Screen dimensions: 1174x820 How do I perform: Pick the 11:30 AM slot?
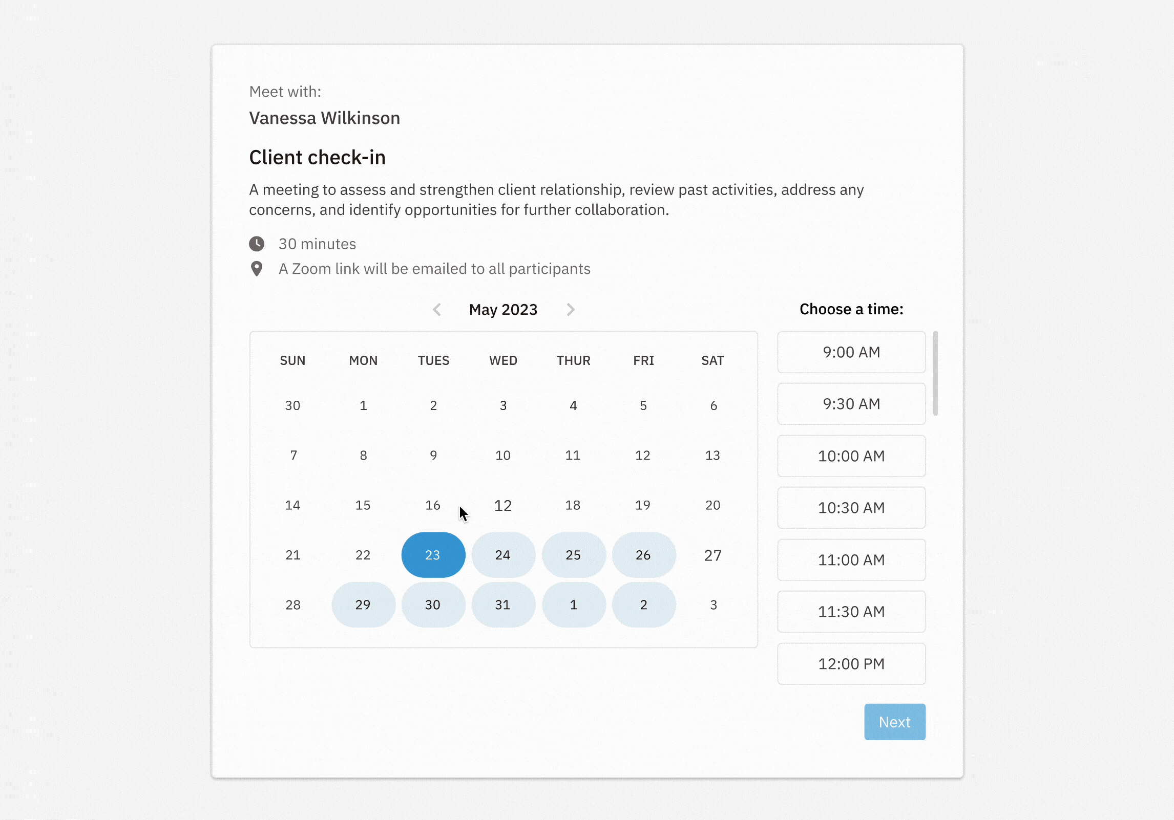pos(851,612)
